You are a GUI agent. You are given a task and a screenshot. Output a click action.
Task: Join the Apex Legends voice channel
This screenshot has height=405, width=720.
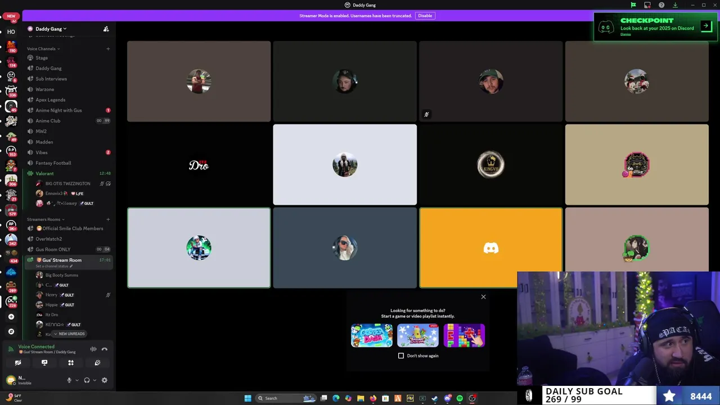69,100
